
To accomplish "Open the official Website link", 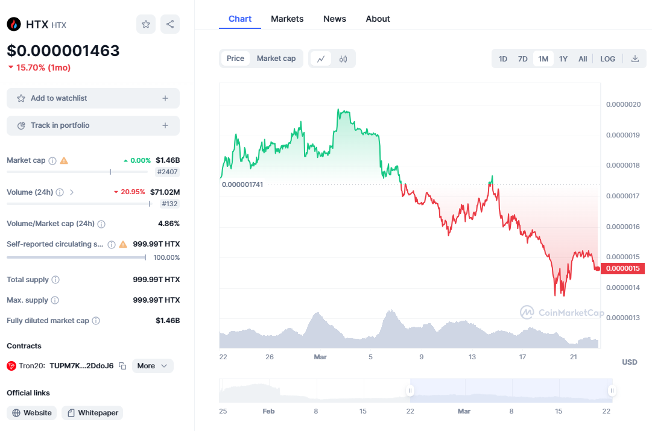I will 31,413.
